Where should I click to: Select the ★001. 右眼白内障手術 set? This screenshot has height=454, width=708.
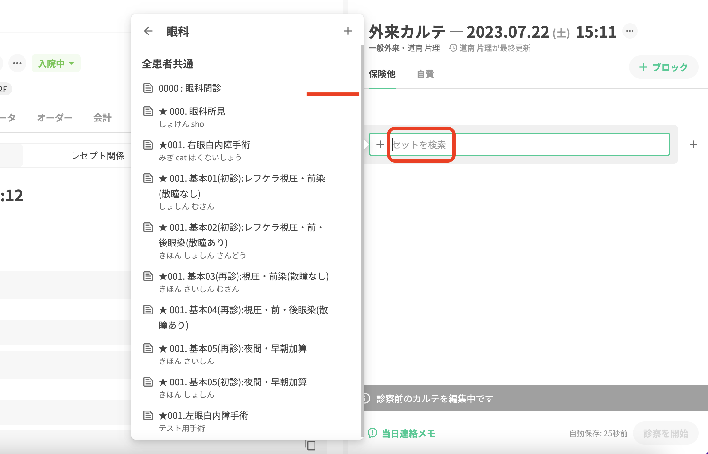pyautogui.click(x=204, y=145)
